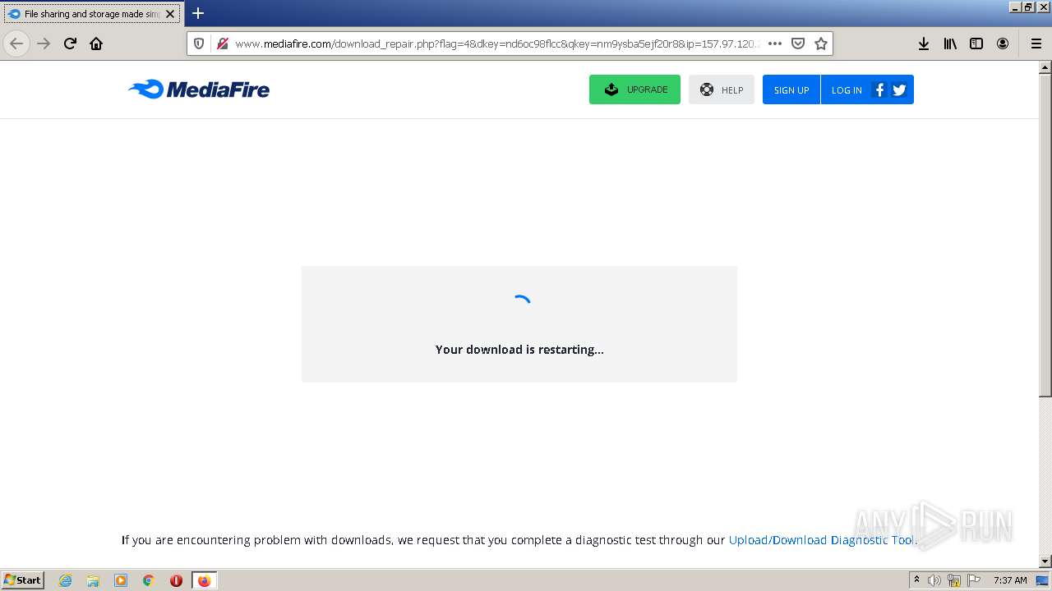Viewport: 1052px width, 591px height.
Task: Open the HELP button
Action: click(x=722, y=89)
